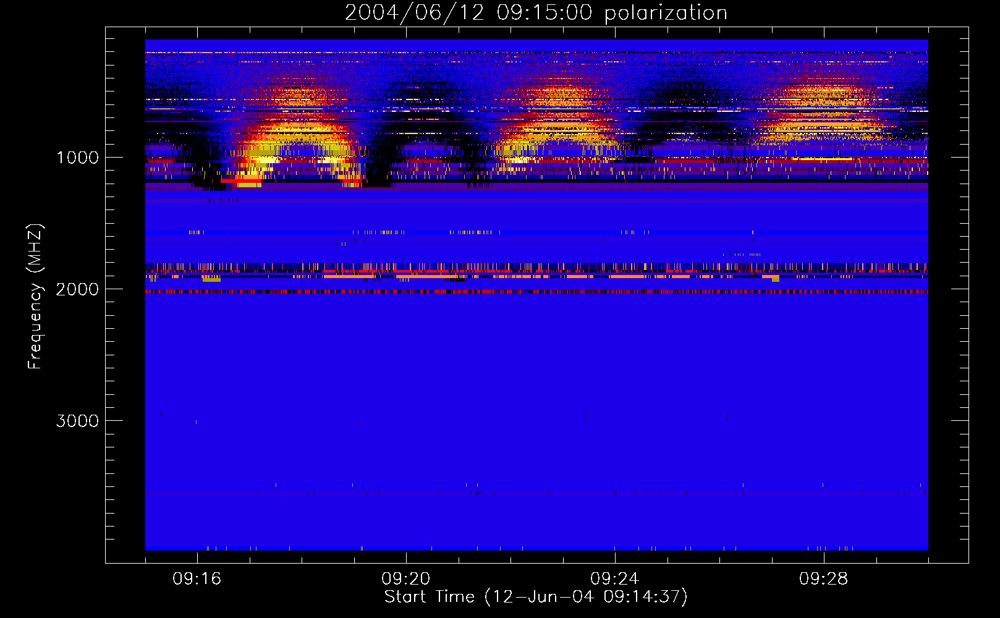Click the 09:16 time axis label
Viewport: 1000px width, 618px height.
tap(197, 579)
